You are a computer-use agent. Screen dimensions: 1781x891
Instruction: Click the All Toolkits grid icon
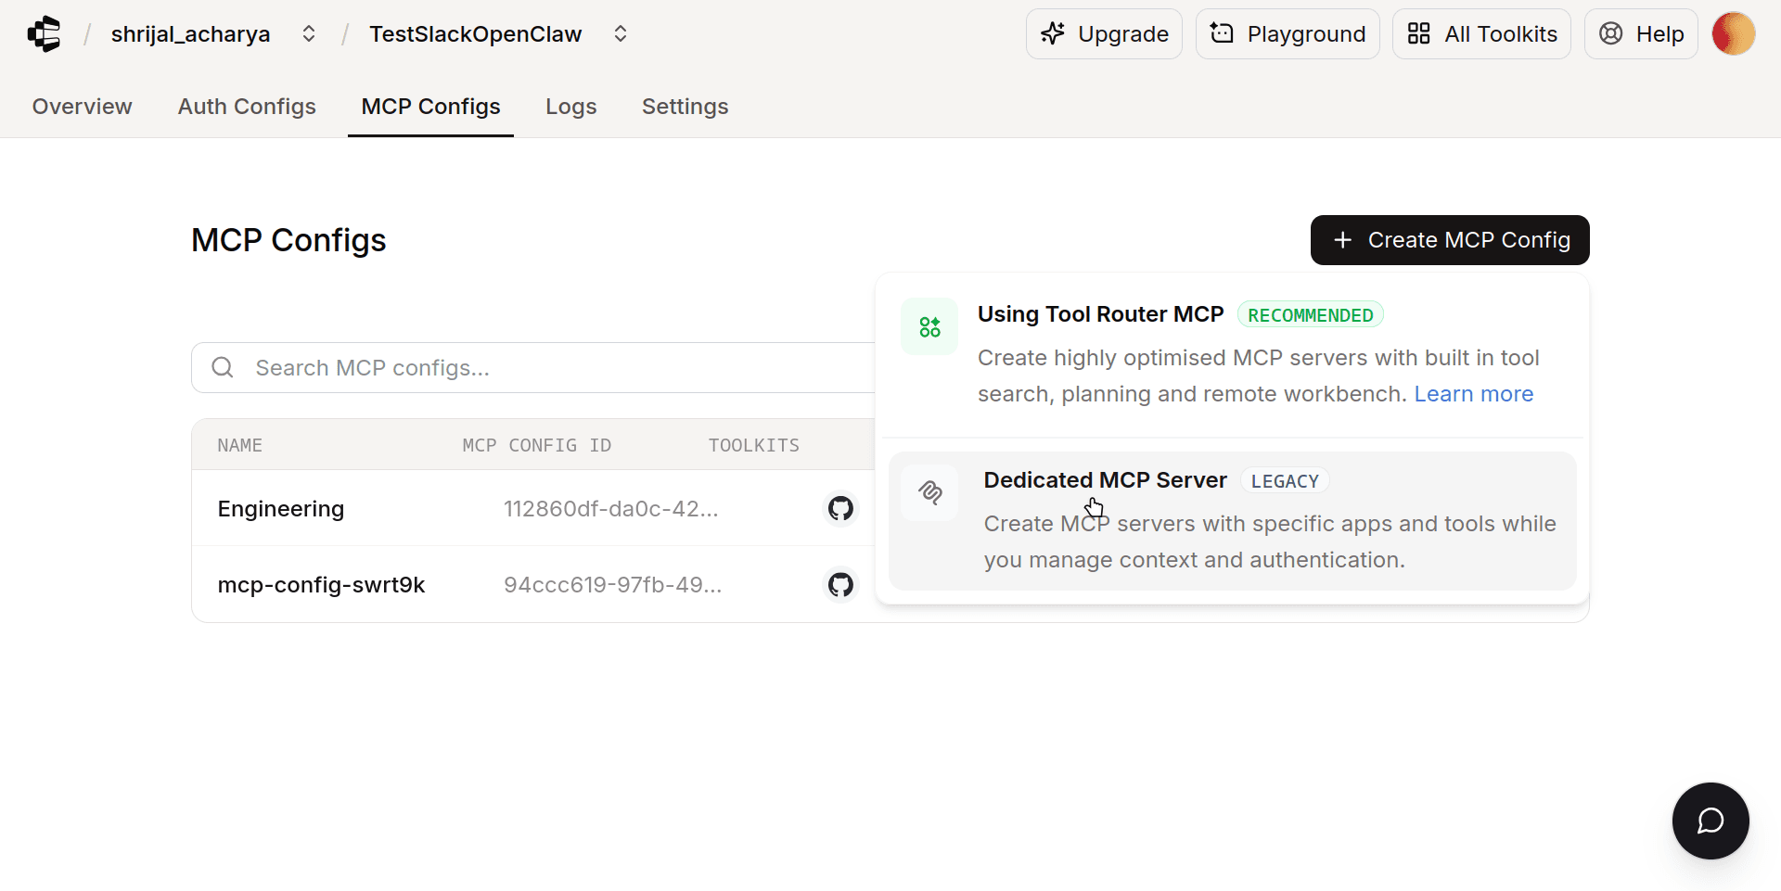point(1418,34)
